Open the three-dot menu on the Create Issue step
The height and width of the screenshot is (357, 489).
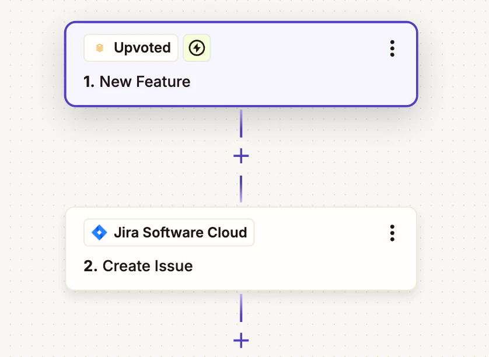coord(392,233)
